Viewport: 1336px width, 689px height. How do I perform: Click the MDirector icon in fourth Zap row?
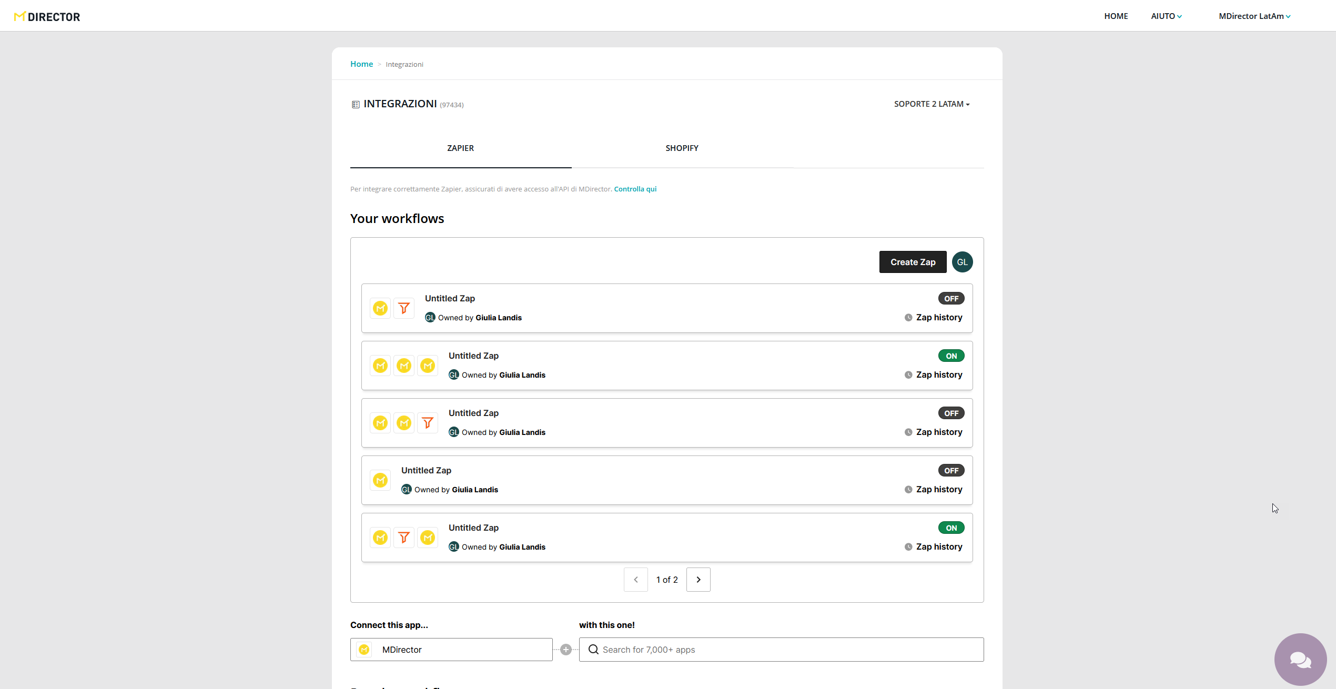coord(380,480)
